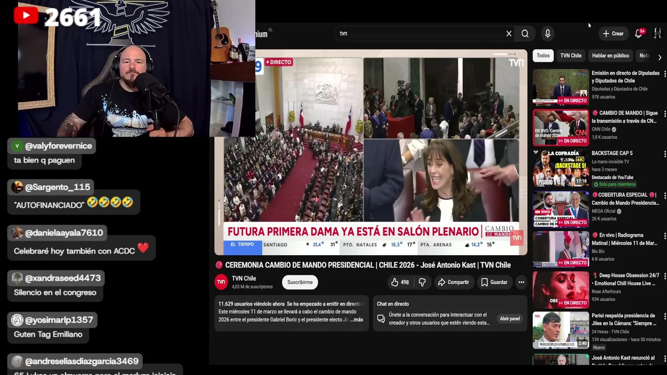
Task: Click the Deep House Obsession 24/7 title
Action: [625, 279]
